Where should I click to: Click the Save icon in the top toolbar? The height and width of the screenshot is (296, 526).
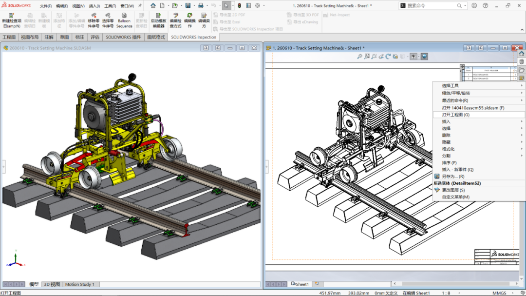click(189, 5)
